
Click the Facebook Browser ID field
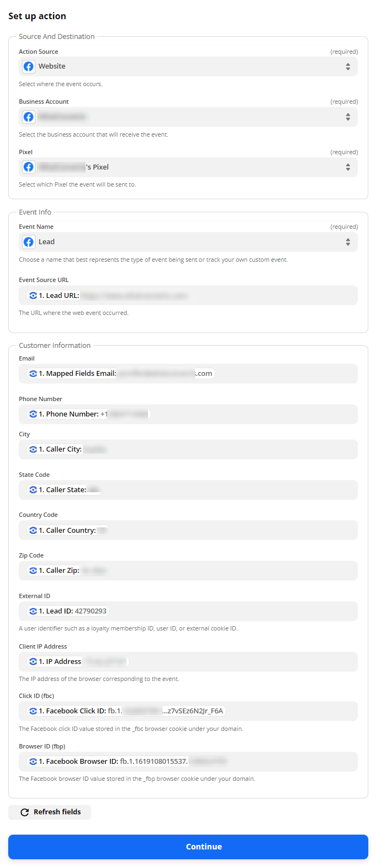(188, 762)
